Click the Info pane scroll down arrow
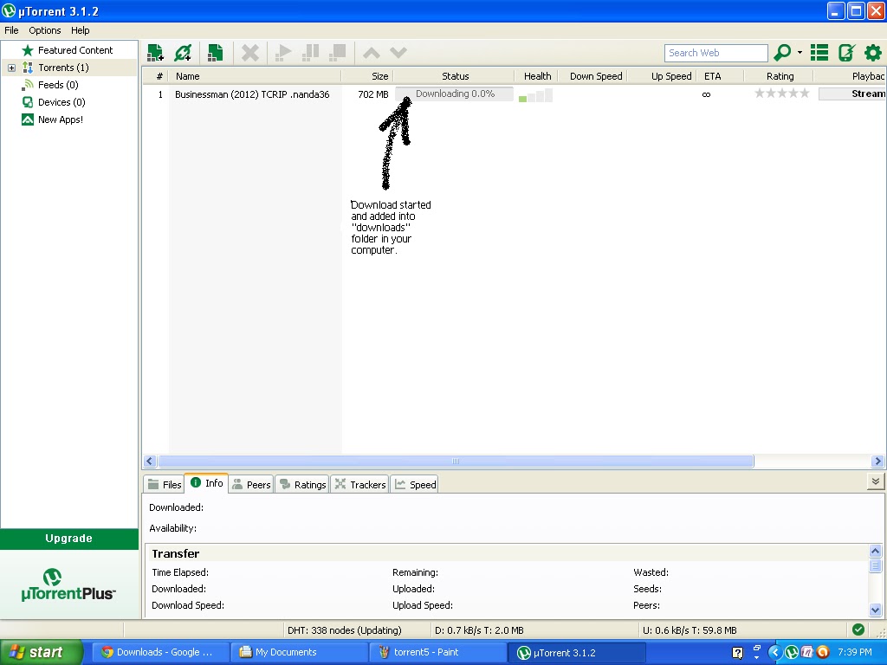This screenshot has width=887, height=665. pos(875,610)
